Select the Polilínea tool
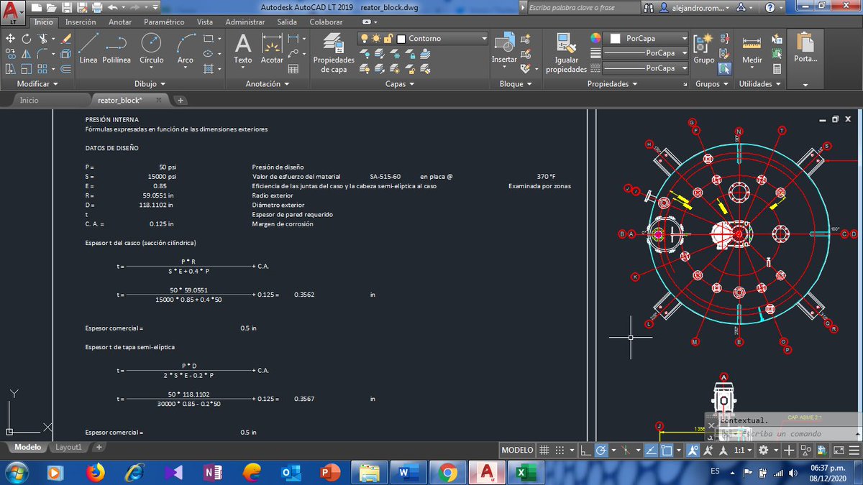Screen dimensions: 863x485 click(x=117, y=48)
